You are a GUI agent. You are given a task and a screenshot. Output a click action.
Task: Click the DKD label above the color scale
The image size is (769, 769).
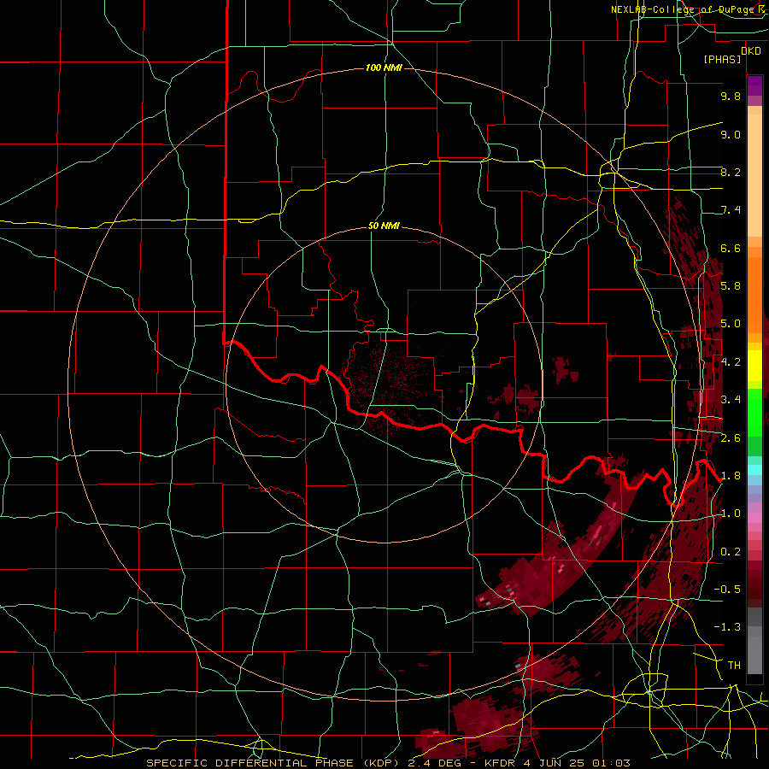(751, 51)
